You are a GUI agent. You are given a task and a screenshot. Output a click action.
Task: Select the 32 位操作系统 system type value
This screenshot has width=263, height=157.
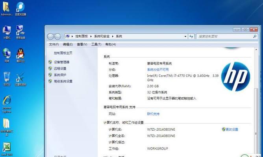click(x=157, y=92)
